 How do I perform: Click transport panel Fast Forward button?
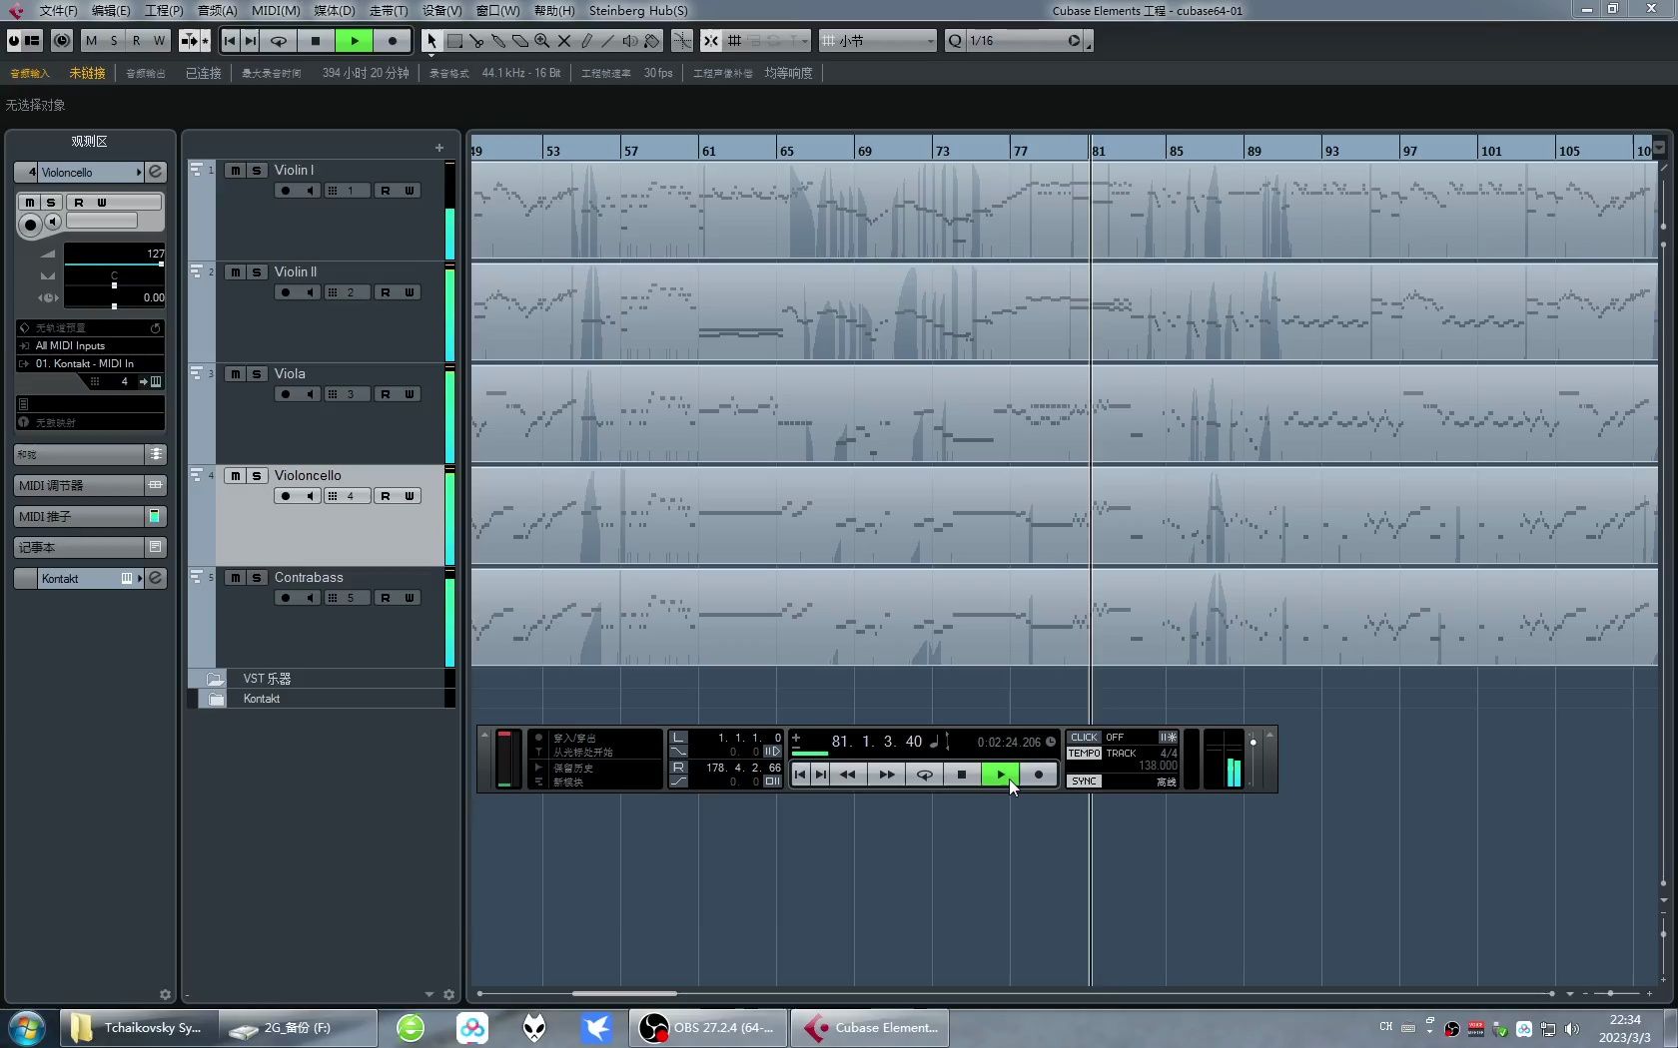(886, 775)
